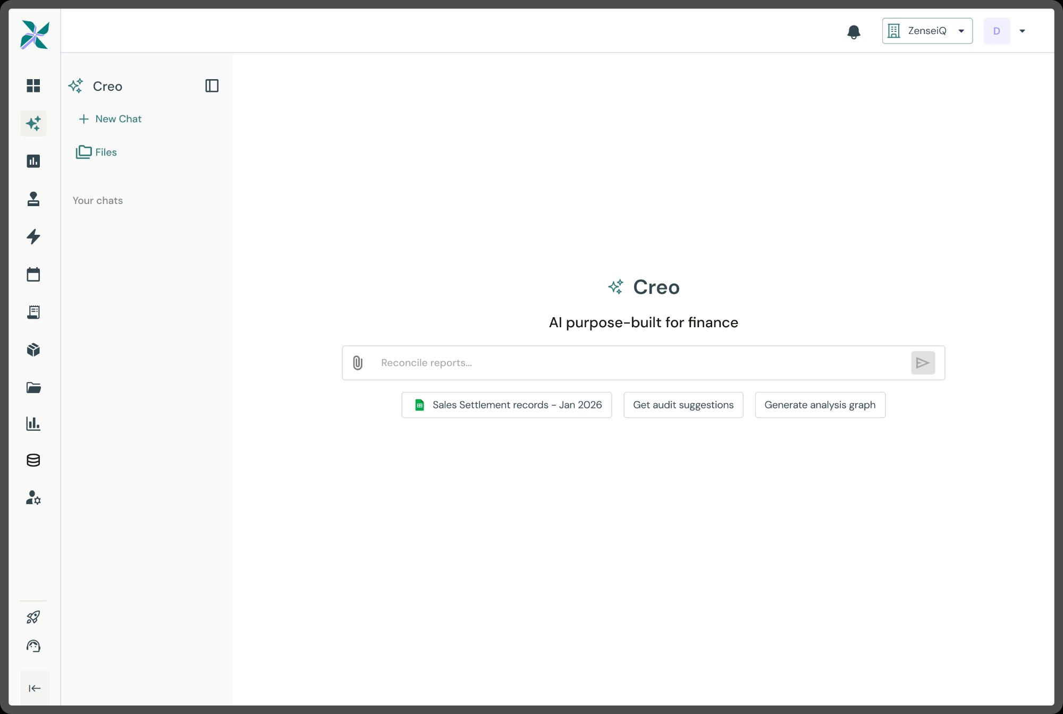Expand the ZenseiQ organization dropdown
Screen dimensions: 1063x714
(927, 31)
